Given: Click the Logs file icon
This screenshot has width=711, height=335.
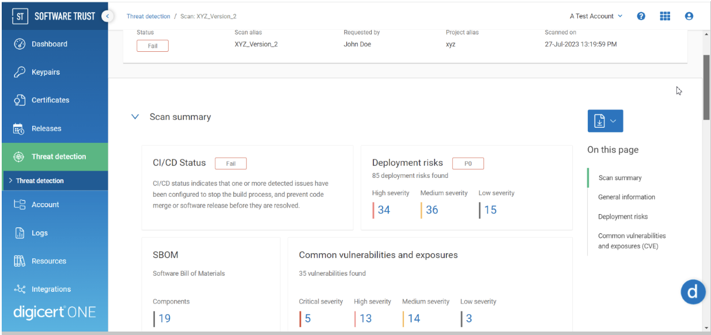Looking at the screenshot, I should tap(20, 233).
